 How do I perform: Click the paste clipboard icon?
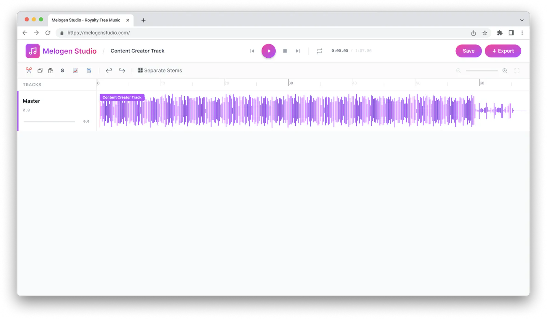51,71
